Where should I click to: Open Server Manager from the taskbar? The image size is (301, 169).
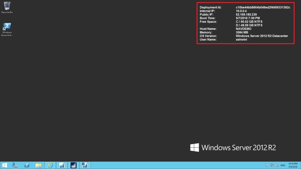tap(15, 165)
